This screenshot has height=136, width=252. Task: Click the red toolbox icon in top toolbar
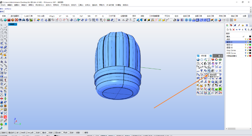pyautogui.click(x=9, y=20)
